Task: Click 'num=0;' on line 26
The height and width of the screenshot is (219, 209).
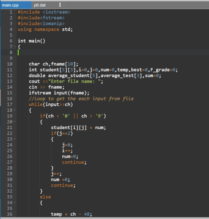Action: 70,157
